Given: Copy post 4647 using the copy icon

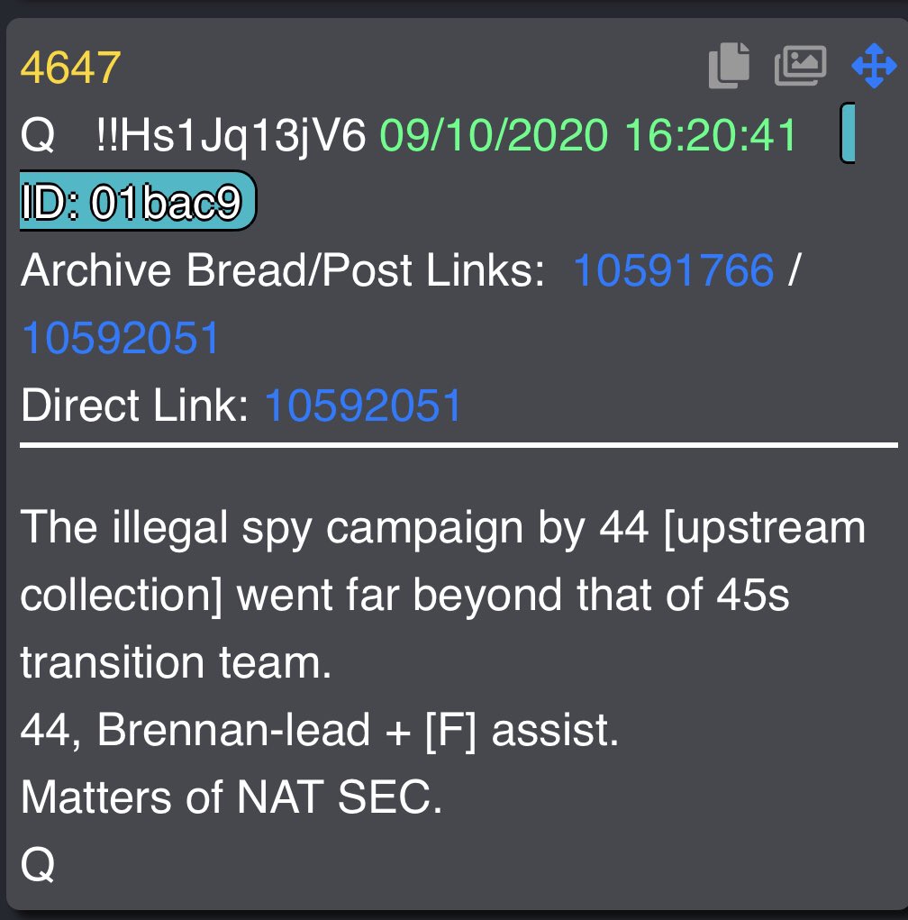Looking at the screenshot, I should coord(729,66).
